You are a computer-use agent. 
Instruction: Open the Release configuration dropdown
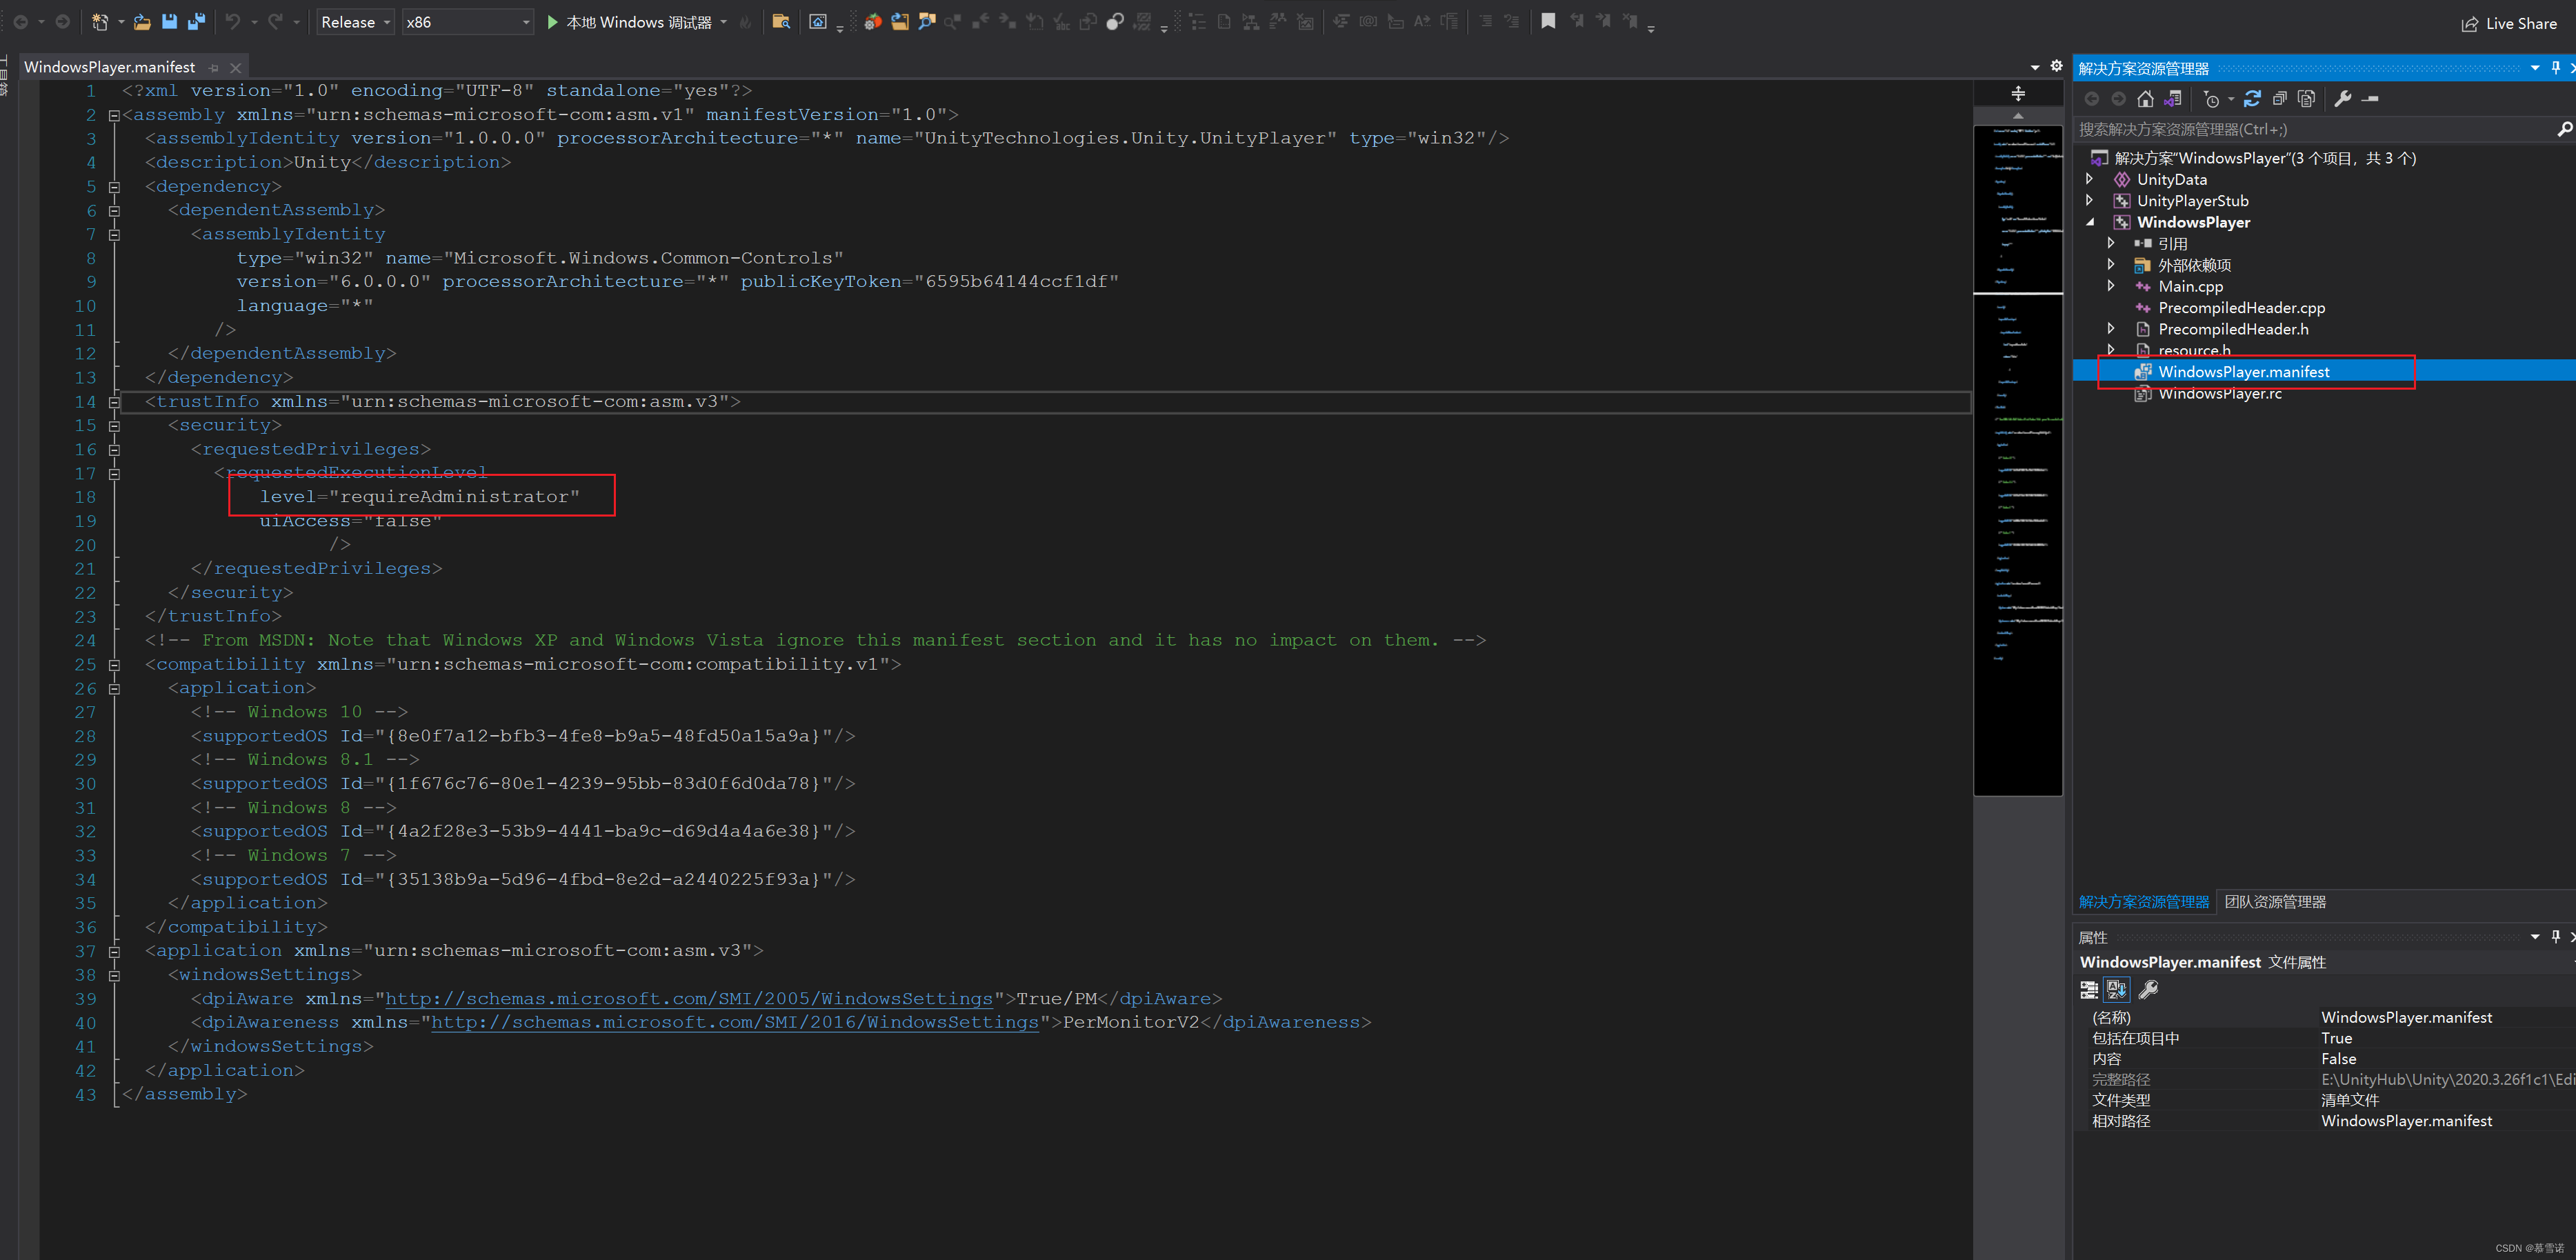coord(386,21)
